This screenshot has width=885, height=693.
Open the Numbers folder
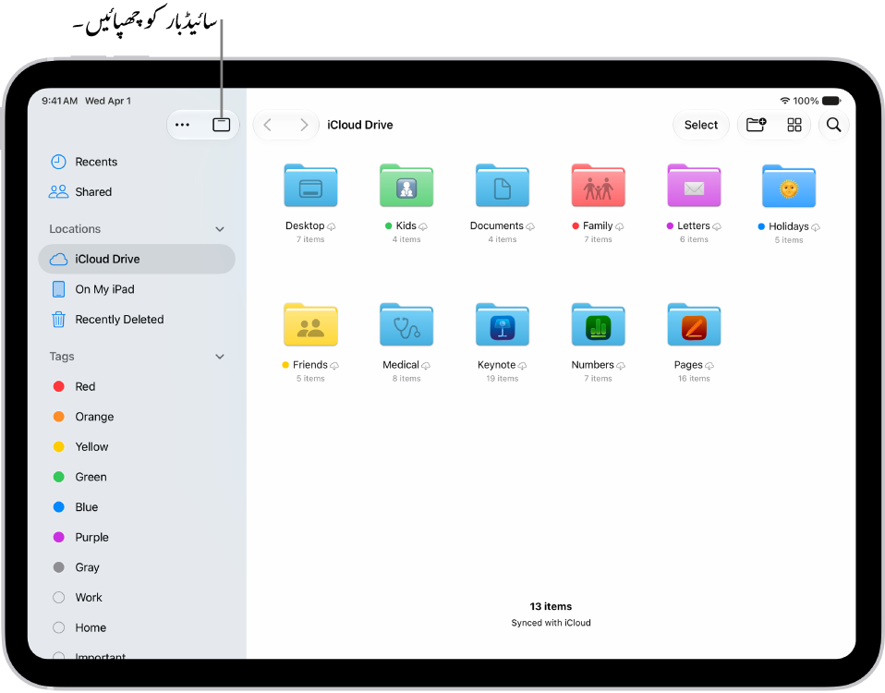[x=599, y=324]
